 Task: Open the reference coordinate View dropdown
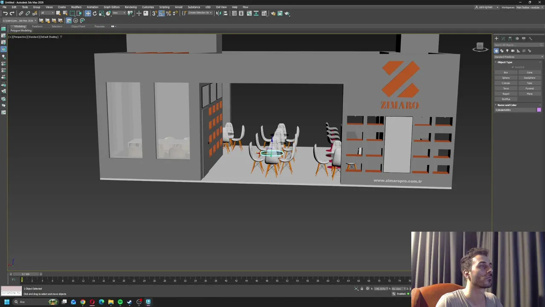119,13
